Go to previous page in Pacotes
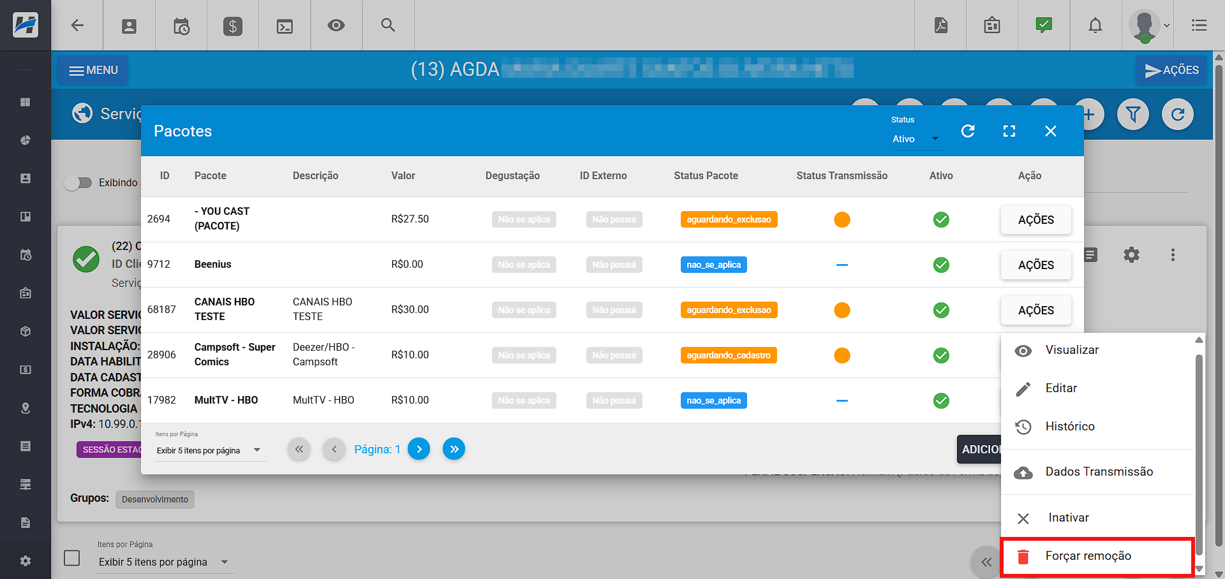Screen dimensions: 1225x579 click(334, 449)
